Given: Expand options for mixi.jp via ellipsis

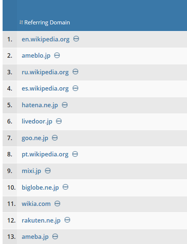Looking at the screenshot, I should pos(48,171).
